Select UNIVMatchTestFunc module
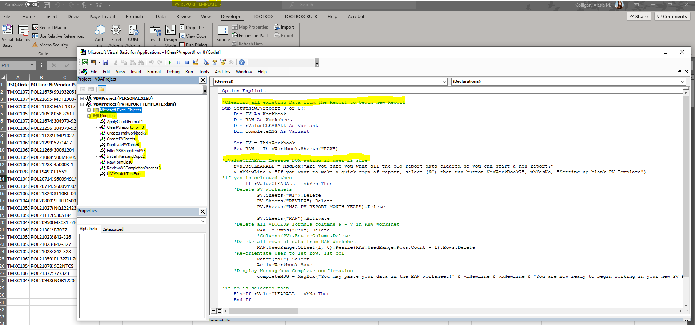The width and height of the screenshot is (695, 325). [x=125, y=174]
